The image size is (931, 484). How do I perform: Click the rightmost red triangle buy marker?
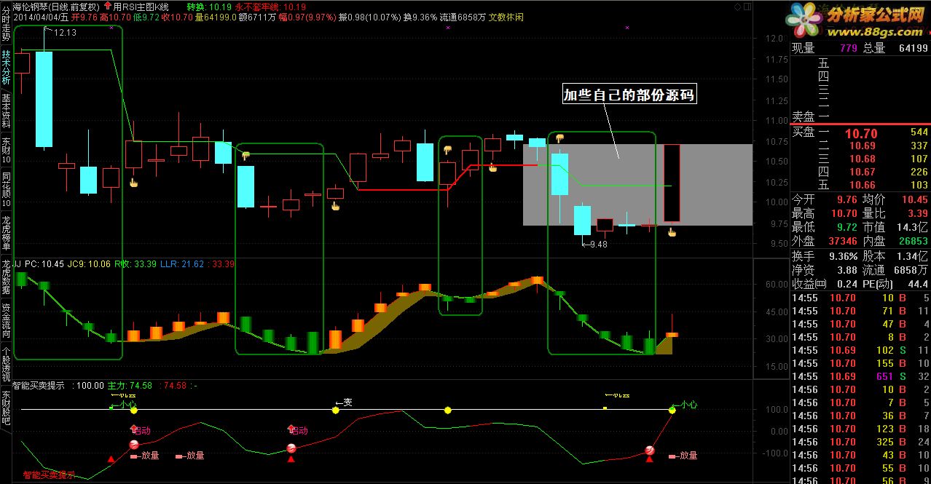pos(651,459)
